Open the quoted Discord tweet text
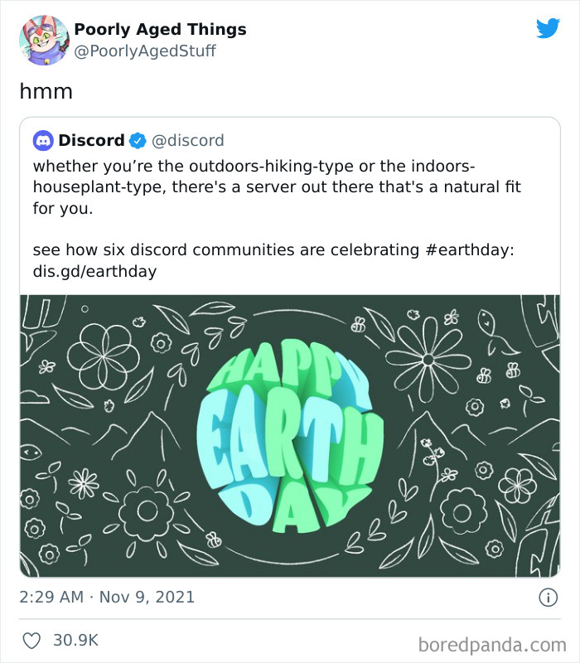This screenshot has height=663, width=580. click(x=277, y=186)
